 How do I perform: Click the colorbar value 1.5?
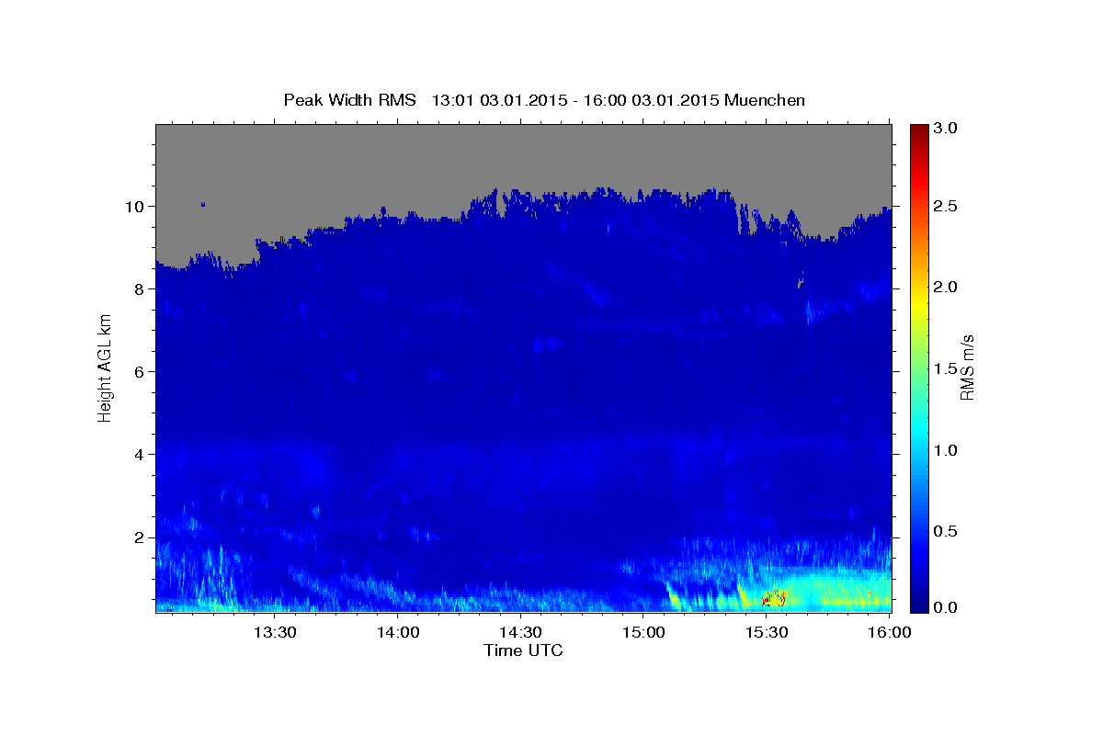(x=947, y=368)
